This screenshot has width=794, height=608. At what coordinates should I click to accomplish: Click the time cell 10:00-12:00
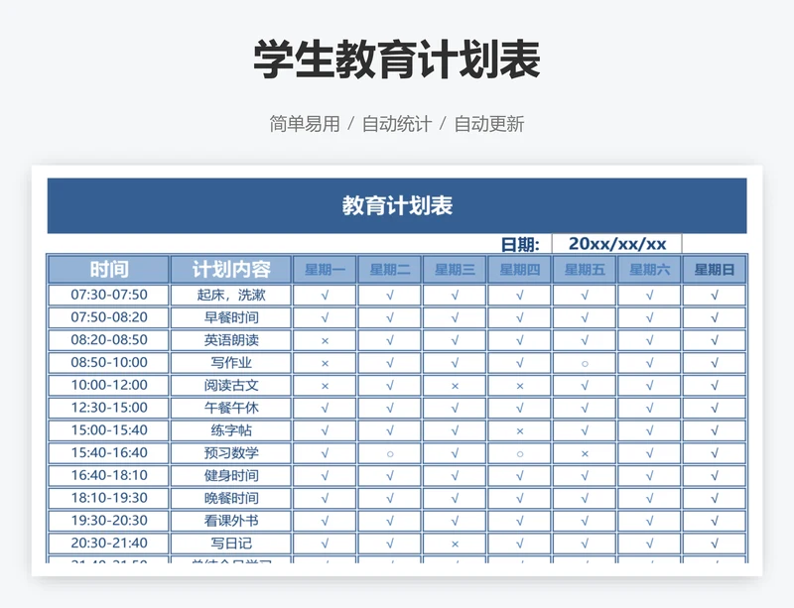(108, 385)
